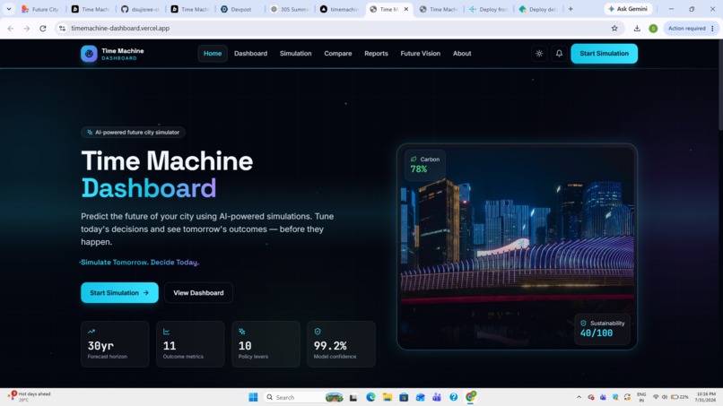Go forward in browser history
723x406 pixels.
27,29
